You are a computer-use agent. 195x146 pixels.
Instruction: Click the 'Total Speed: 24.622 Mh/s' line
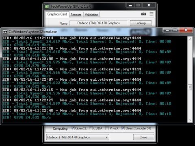click(87, 83)
